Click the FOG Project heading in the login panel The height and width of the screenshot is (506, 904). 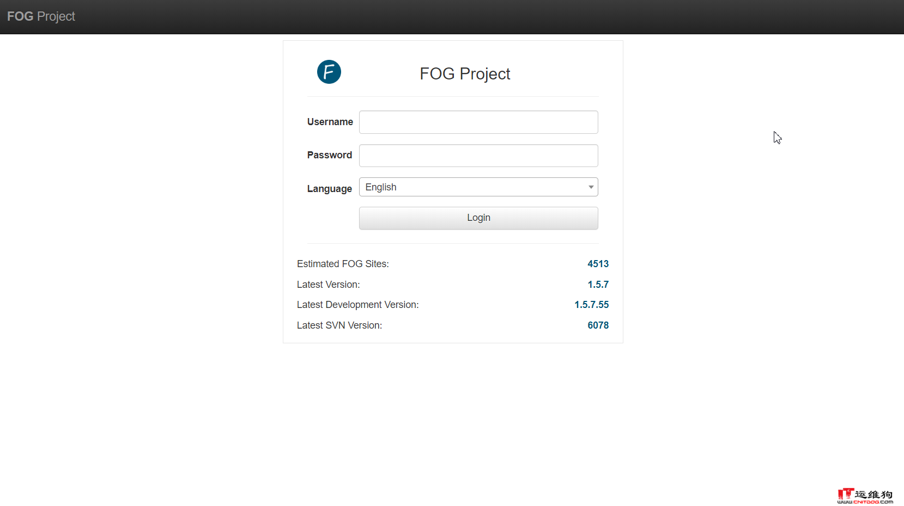click(465, 73)
